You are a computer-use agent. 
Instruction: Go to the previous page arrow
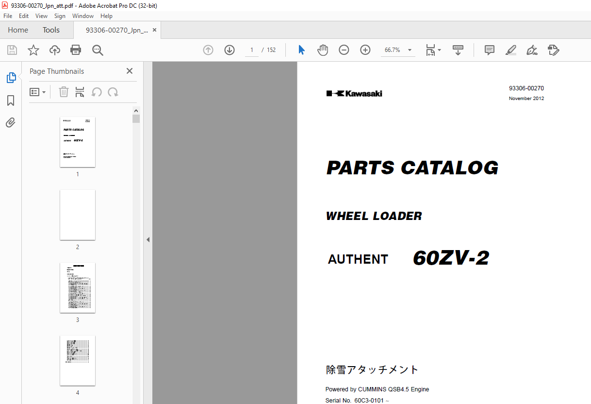pyautogui.click(x=208, y=50)
